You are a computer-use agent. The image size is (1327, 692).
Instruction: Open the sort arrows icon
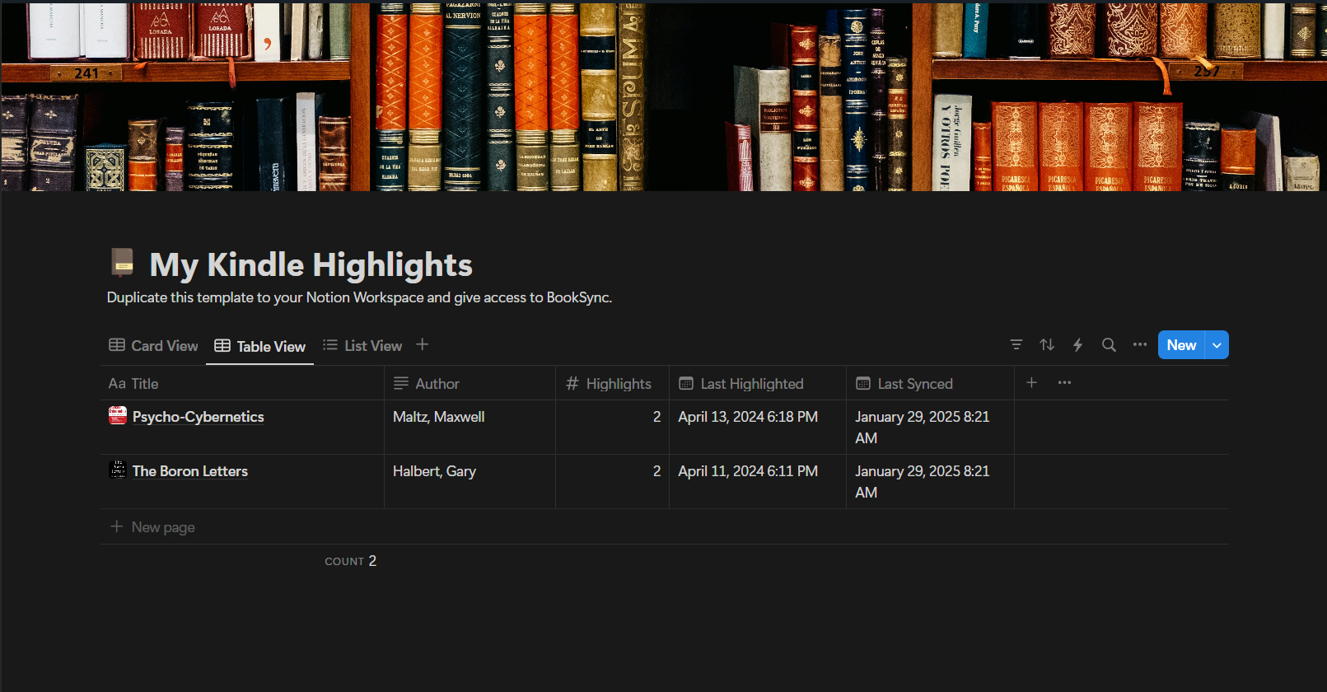pos(1047,345)
